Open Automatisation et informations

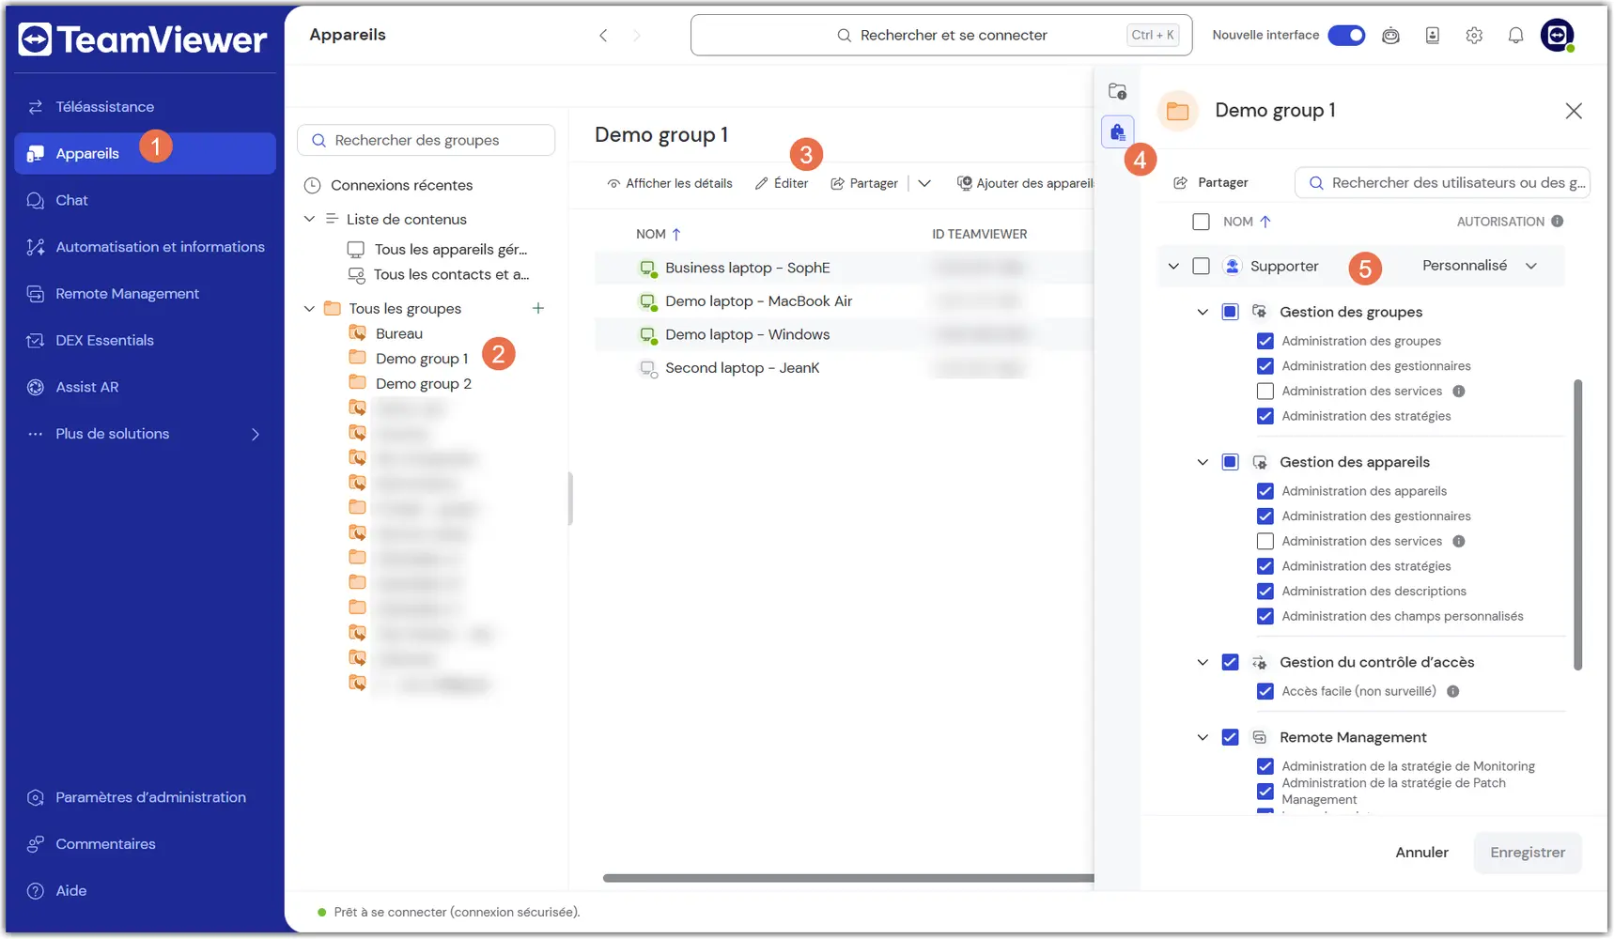point(146,248)
